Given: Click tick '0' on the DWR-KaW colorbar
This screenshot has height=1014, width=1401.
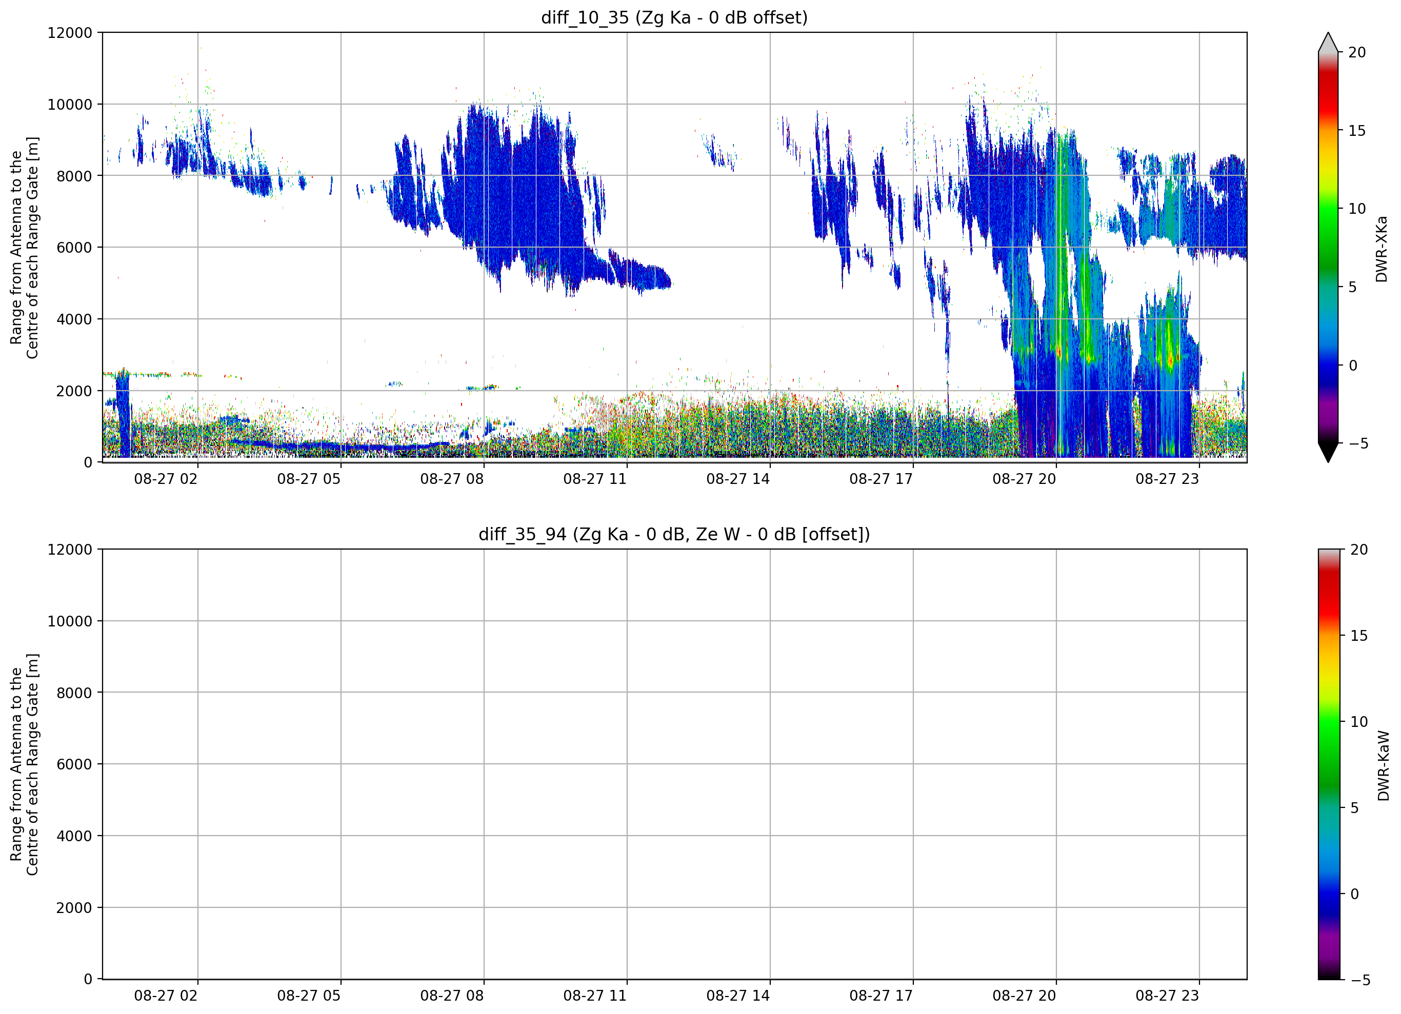Looking at the screenshot, I should 1355,894.
